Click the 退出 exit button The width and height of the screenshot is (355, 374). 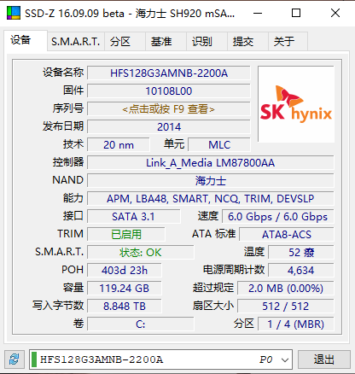[323, 359]
